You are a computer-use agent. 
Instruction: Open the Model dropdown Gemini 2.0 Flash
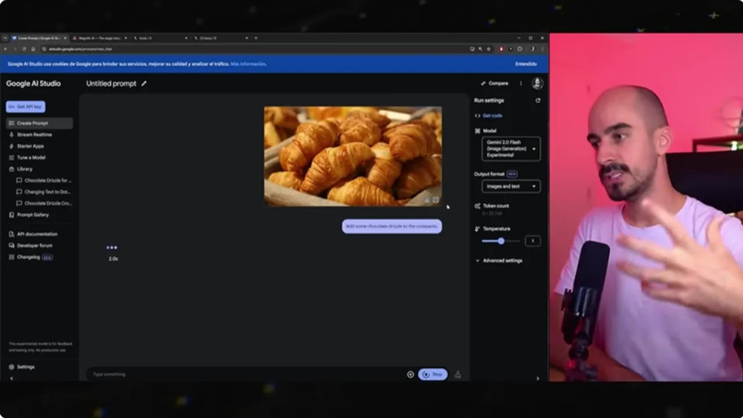pos(511,149)
